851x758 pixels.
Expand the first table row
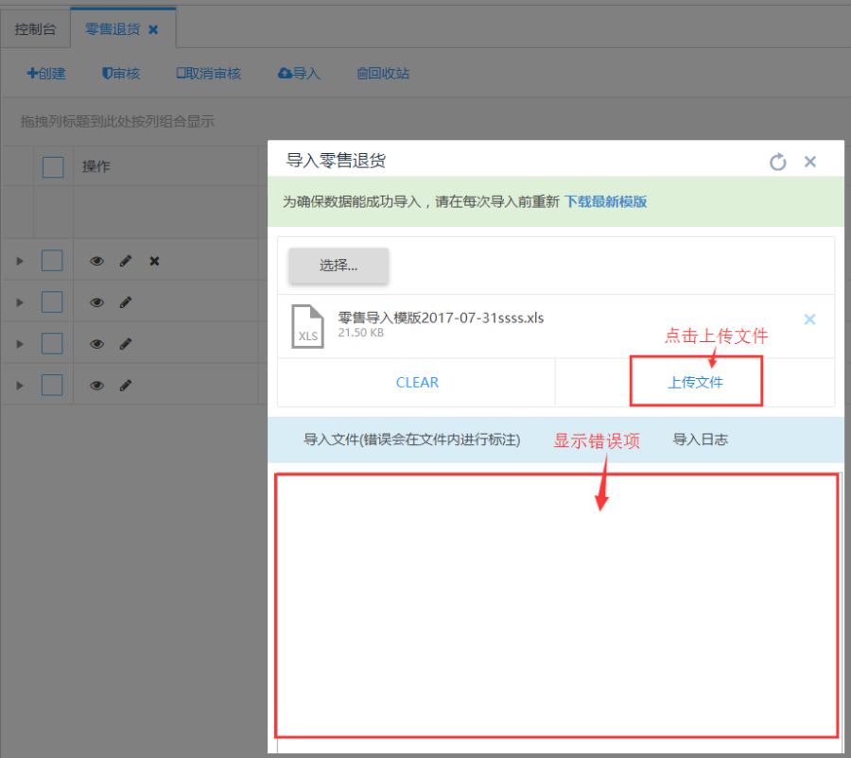pyautogui.click(x=20, y=261)
